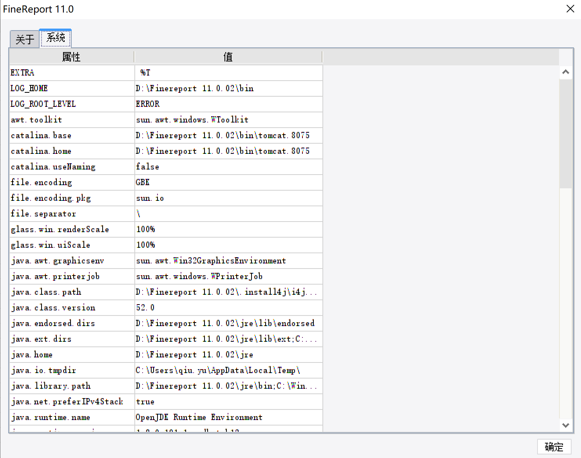Viewport: 581px width, 458px height.
Task: Click the 属性 column header
Action: pos(71,57)
